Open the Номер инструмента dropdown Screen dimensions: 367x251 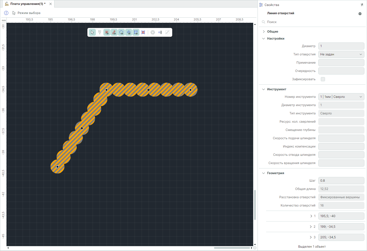tap(341, 97)
